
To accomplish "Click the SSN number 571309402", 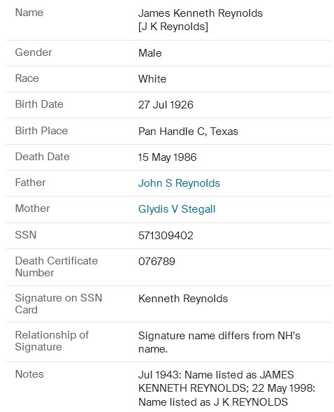I will click(166, 236).
